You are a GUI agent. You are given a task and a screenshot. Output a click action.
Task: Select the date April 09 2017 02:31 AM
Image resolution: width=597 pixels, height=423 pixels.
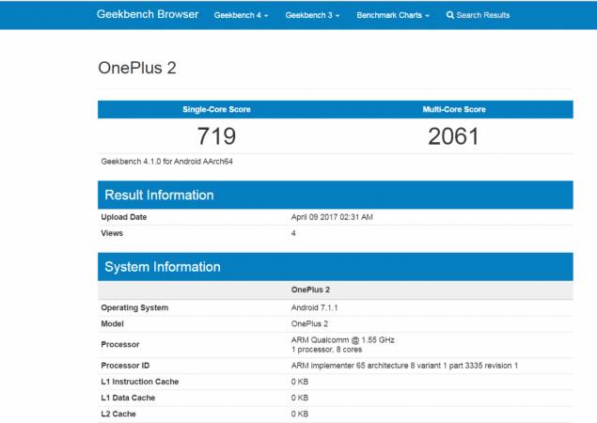pyautogui.click(x=332, y=217)
